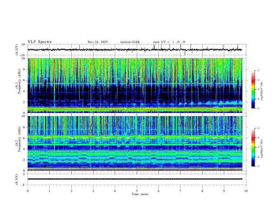The height and width of the screenshot is (214, 277).
Task: Click the ch.3 flat waveform trace
Action: click(135, 179)
